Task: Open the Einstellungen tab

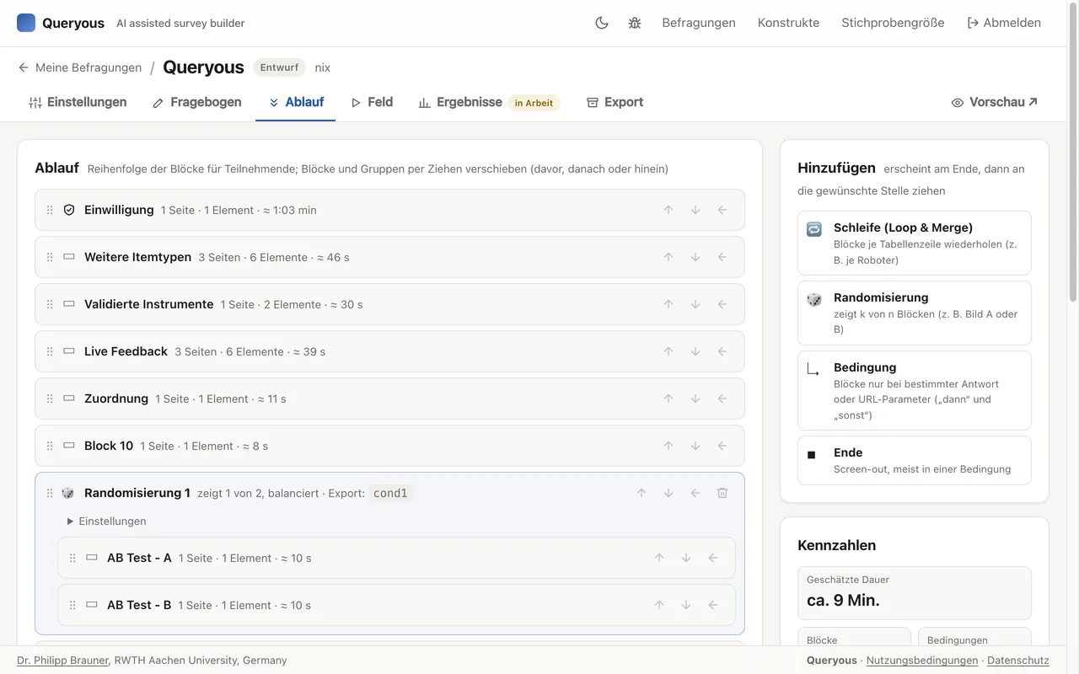Action: coord(78,102)
